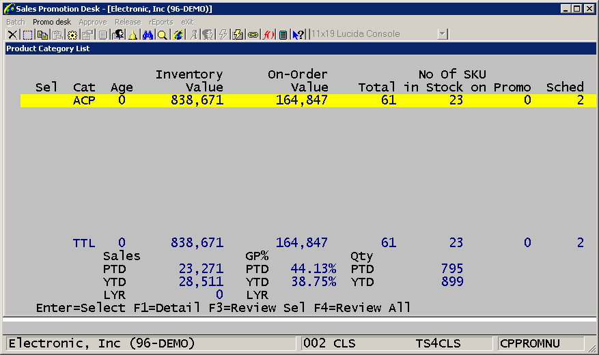The height and width of the screenshot is (355, 599).
Task: Maximize the Sales Promotion Desk window
Action: tap(577, 8)
